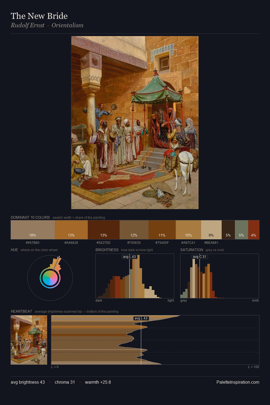The image size is (270, 405).
Task: Open the main painting image
Action: point(135,123)
